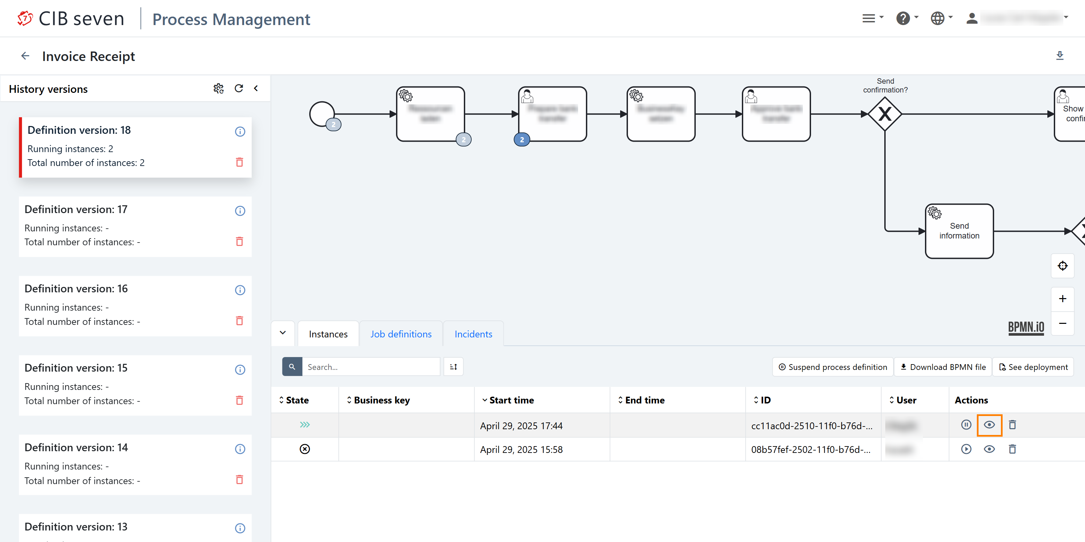
Task: Open the help menu dropdown
Action: (x=907, y=19)
